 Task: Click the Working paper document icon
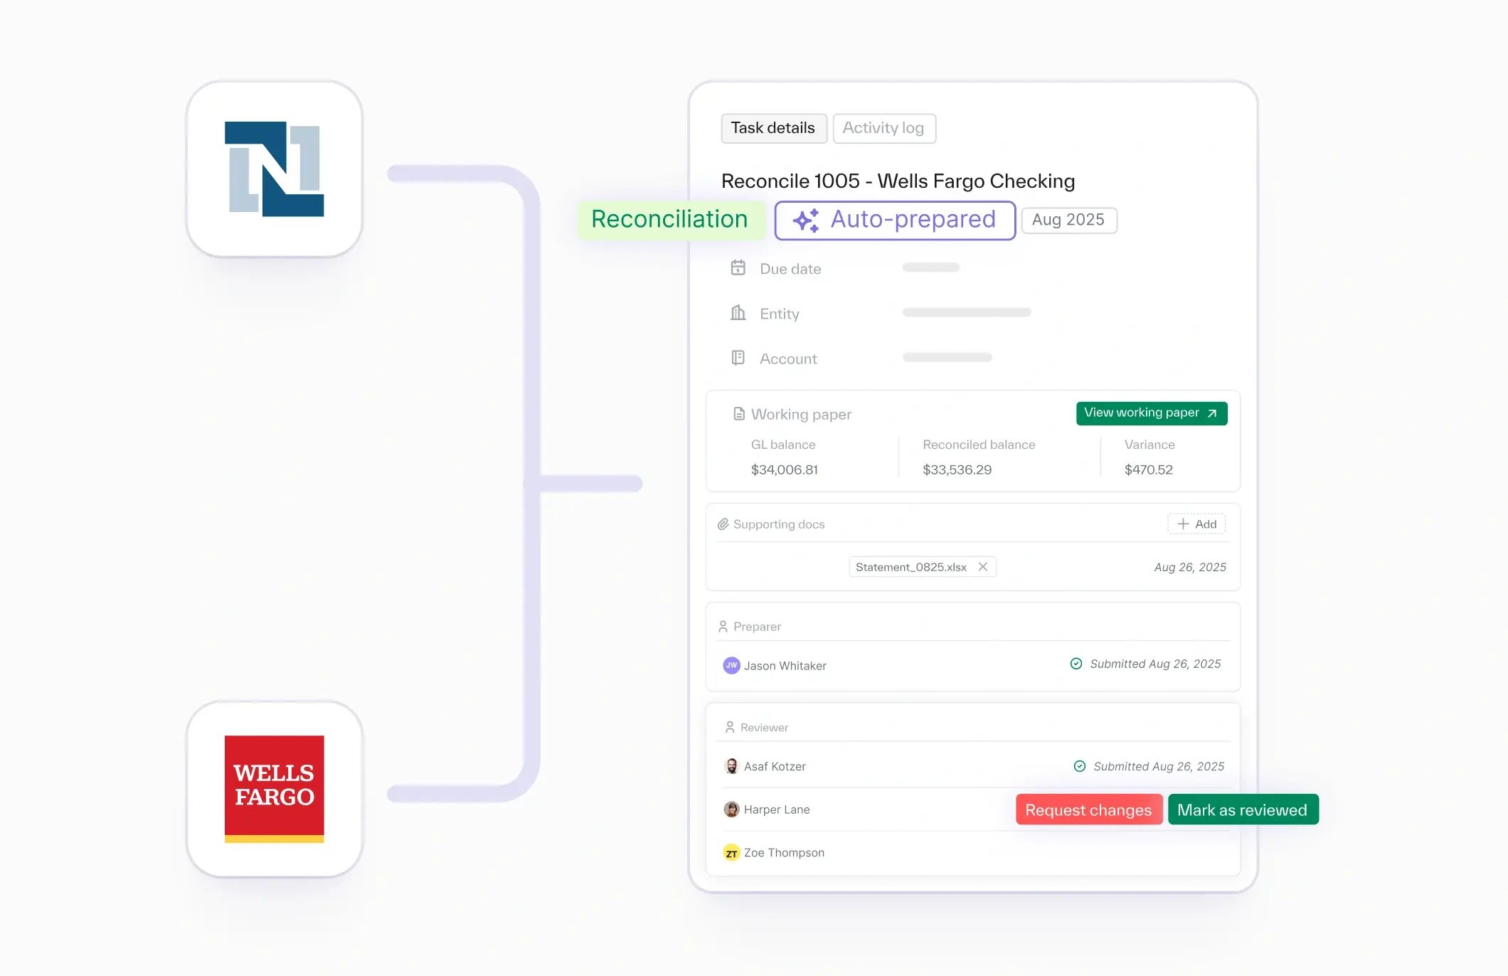(739, 414)
